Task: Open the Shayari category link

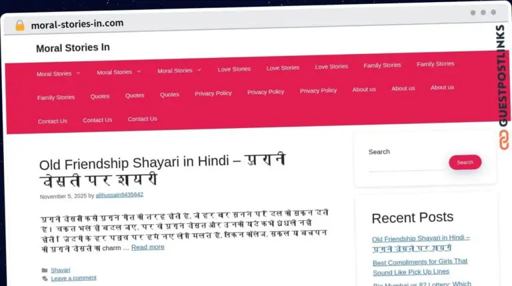Action: click(61, 270)
